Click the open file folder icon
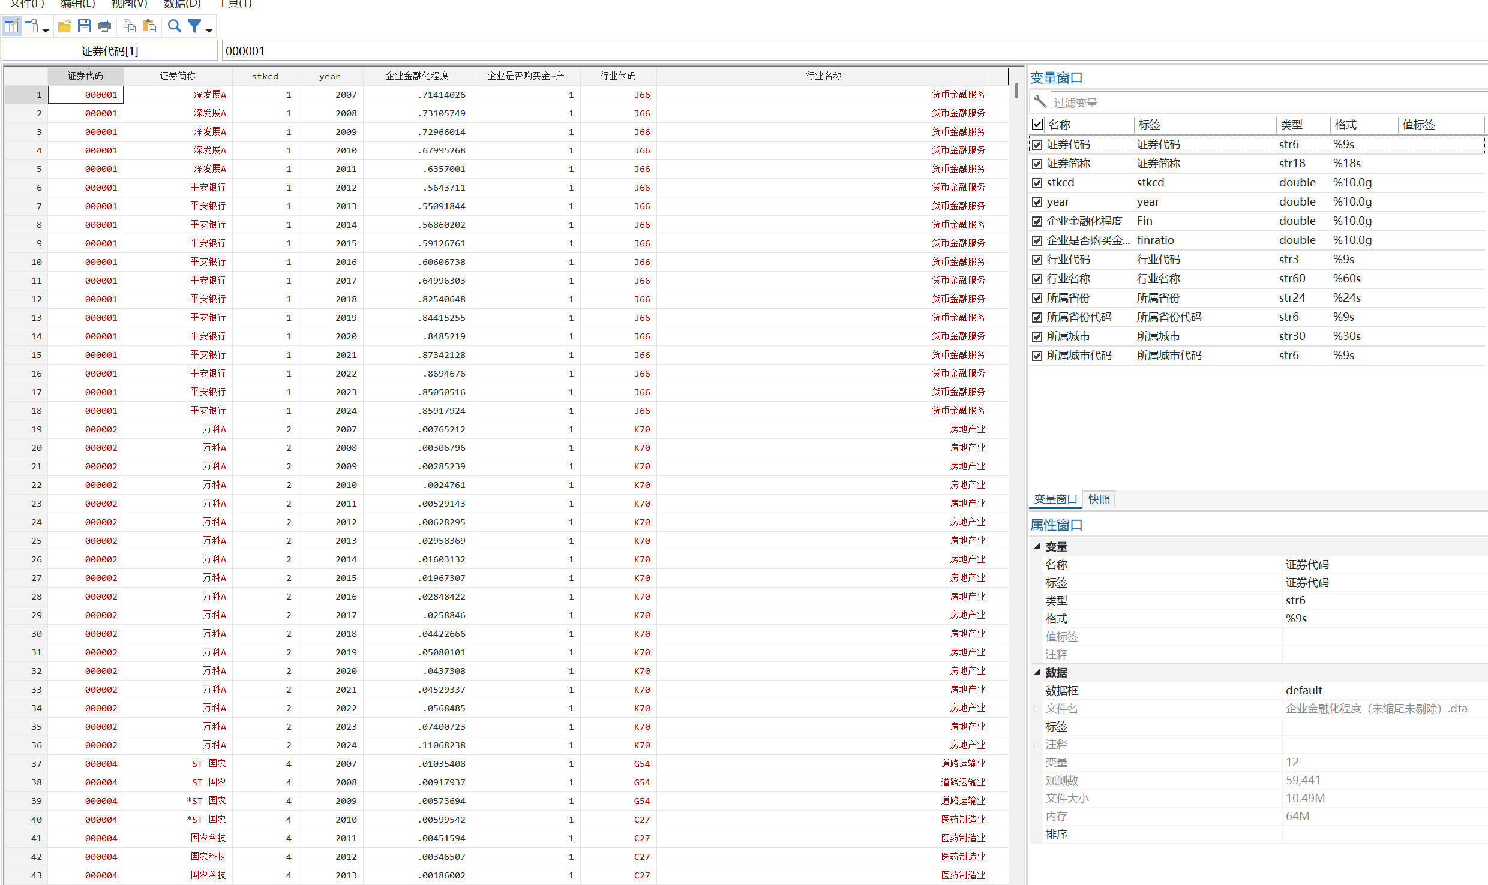The image size is (1488, 885). 64,26
